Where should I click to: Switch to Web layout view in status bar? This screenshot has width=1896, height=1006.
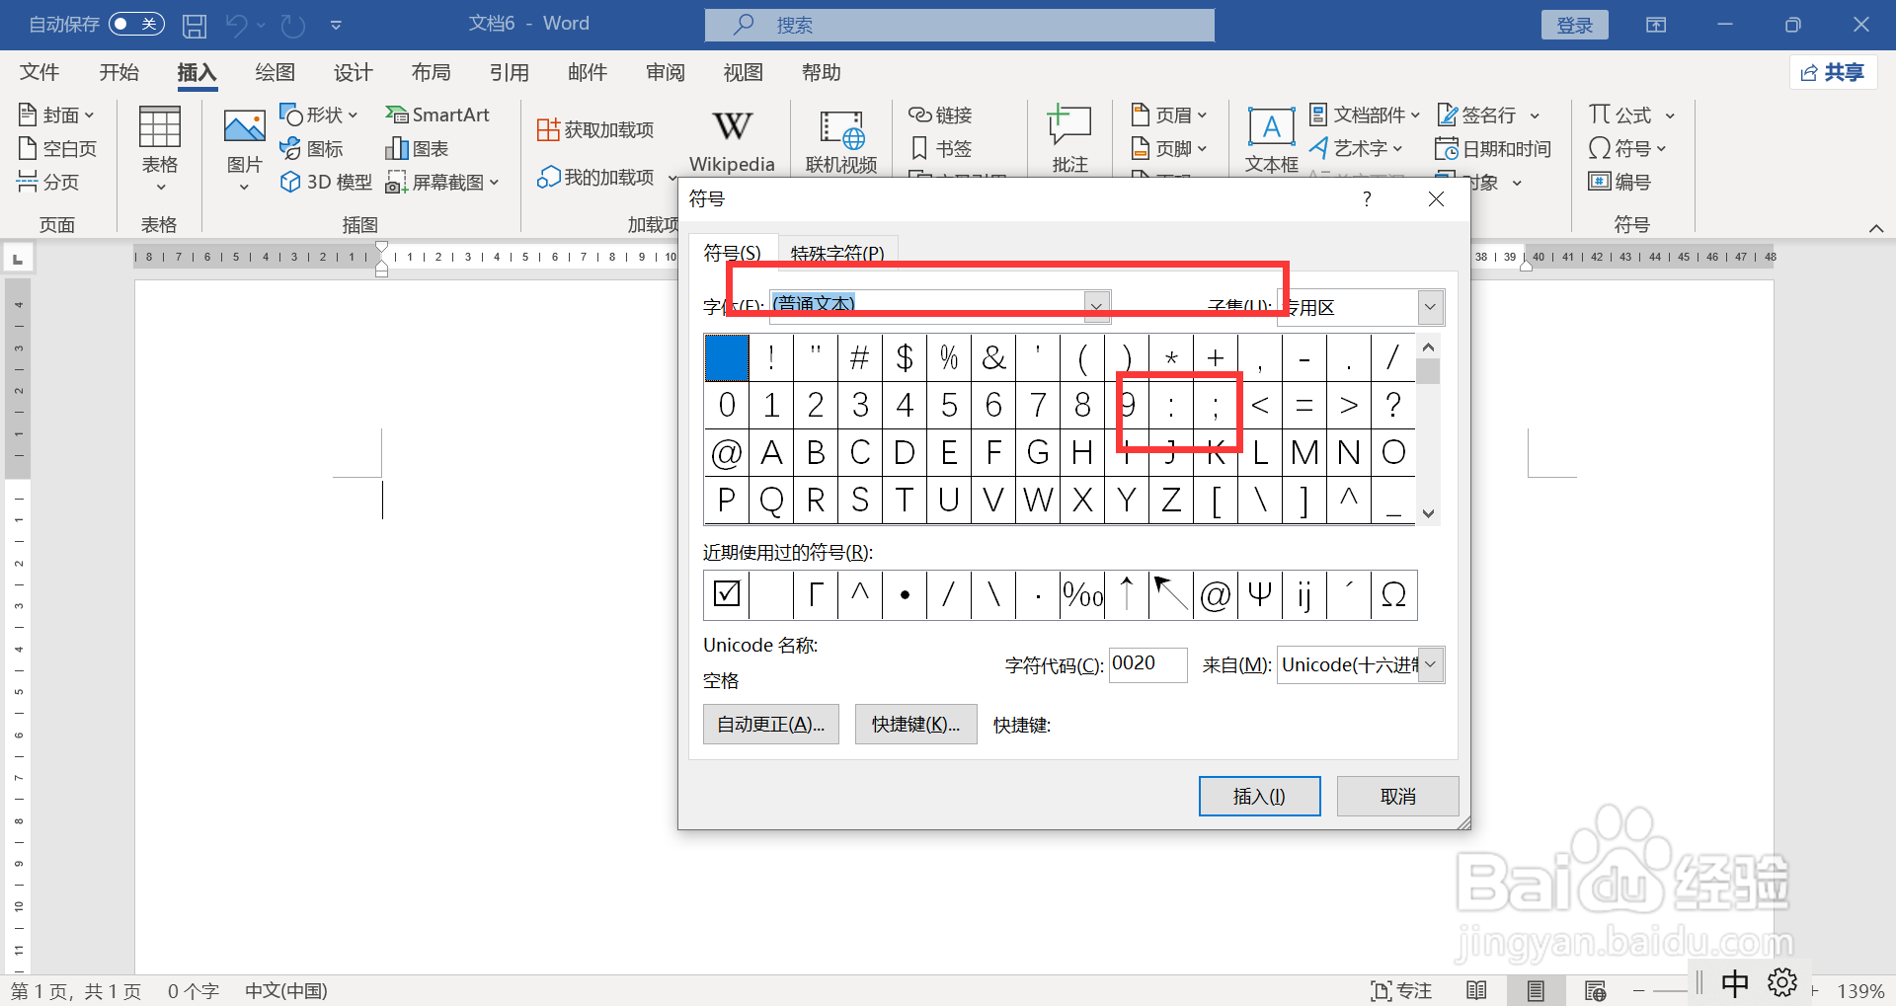(x=1596, y=990)
